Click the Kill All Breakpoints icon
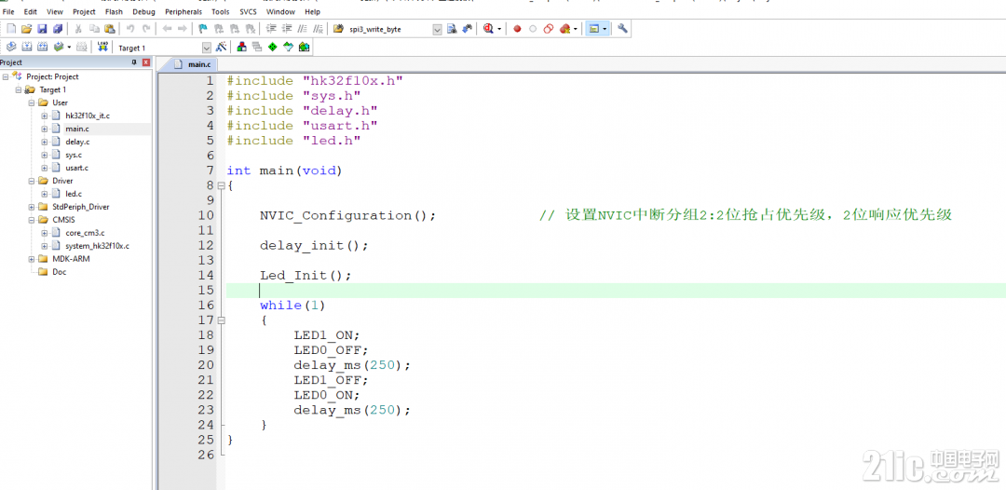Screen dimensions: 1006x490 [564, 29]
